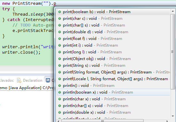Viewport: 176px width, 122px height.
Task: Click green icon next to println()
Action: [x=60, y=86]
